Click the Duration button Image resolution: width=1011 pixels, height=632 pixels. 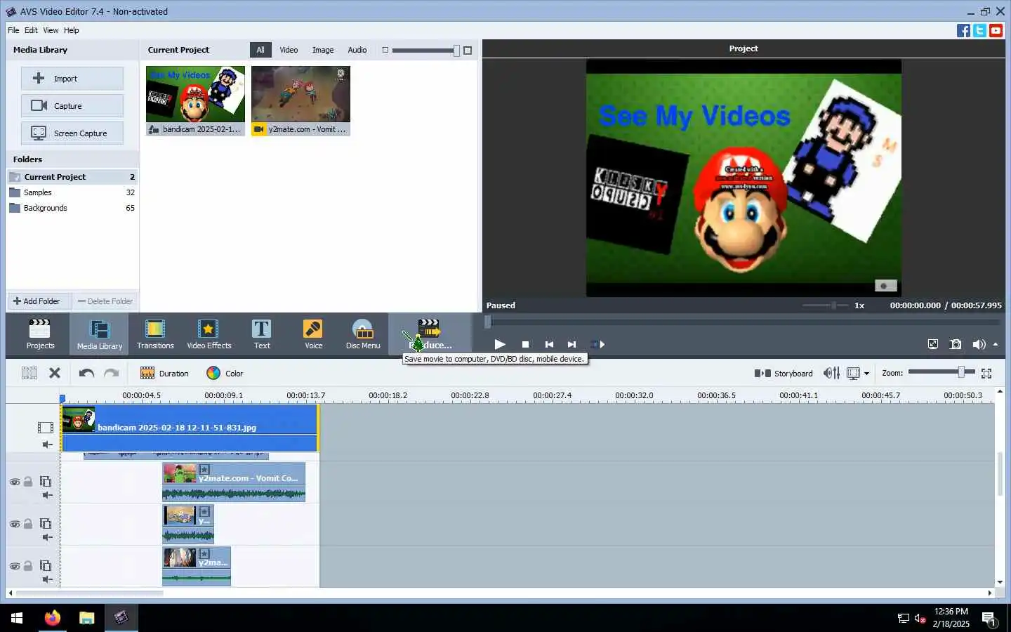(x=164, y=373)
